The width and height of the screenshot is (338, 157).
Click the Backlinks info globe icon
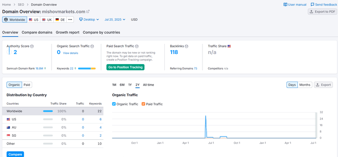tap(187, 46)
